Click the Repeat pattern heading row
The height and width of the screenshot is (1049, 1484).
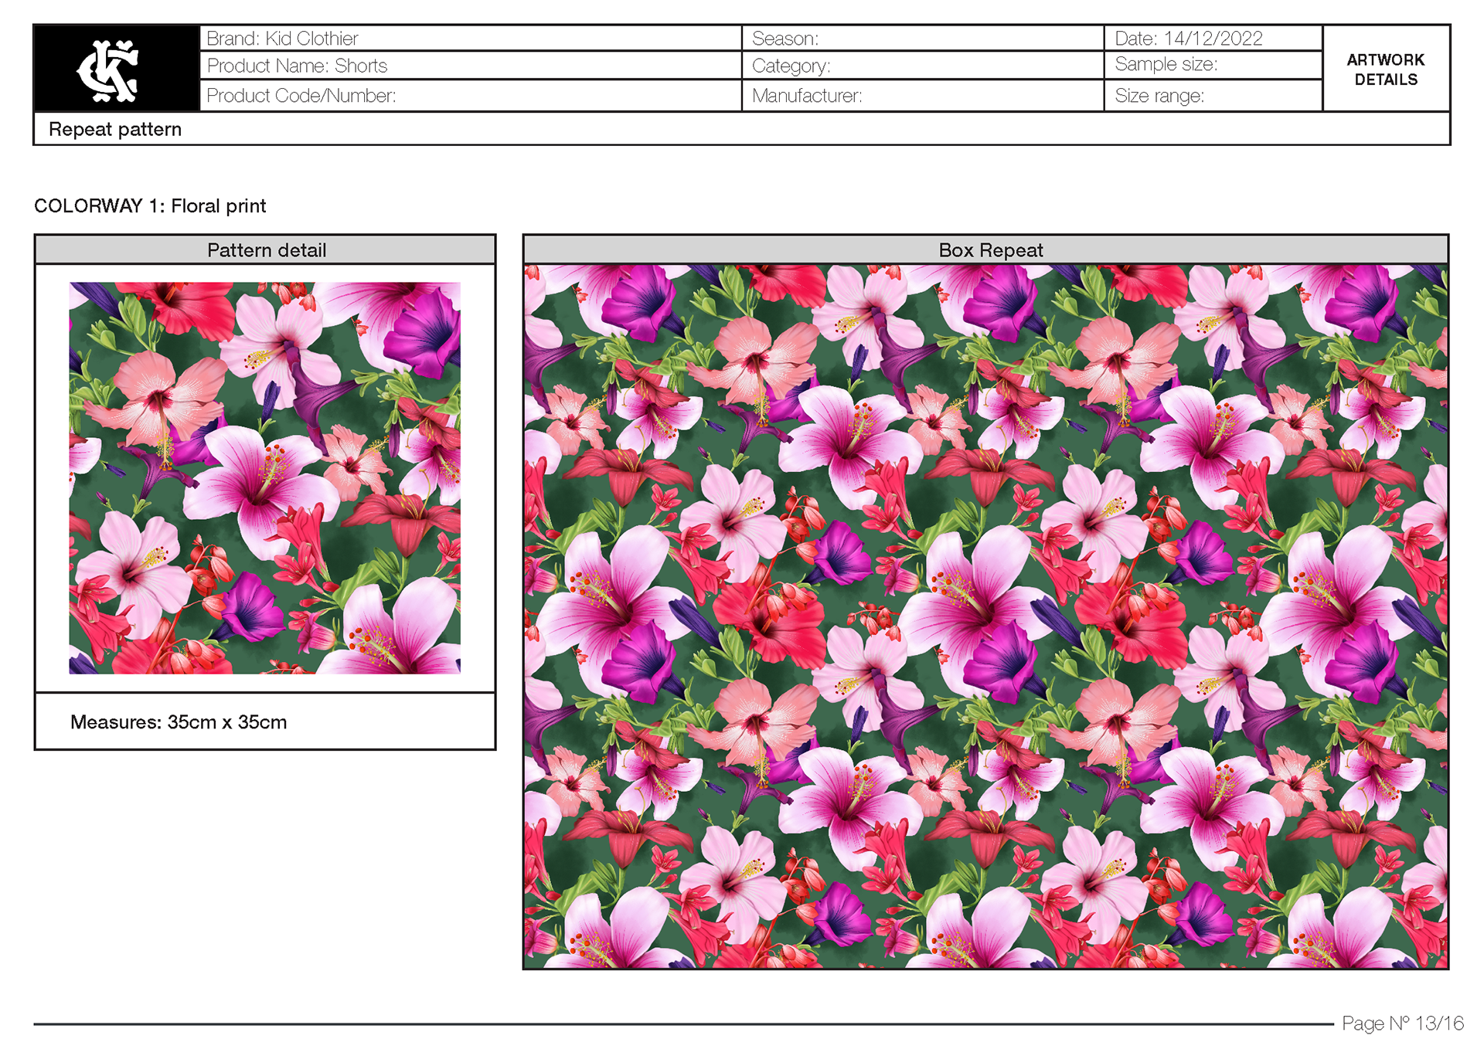pos(115,129)
